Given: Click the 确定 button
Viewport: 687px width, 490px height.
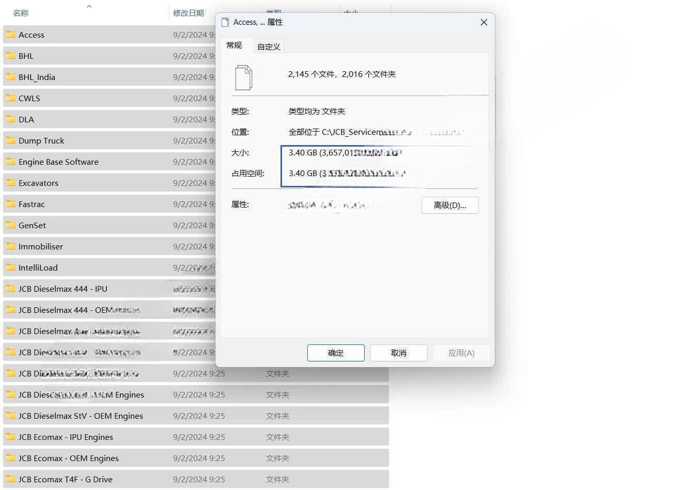Looking at the screenshot, I should 335,353.
